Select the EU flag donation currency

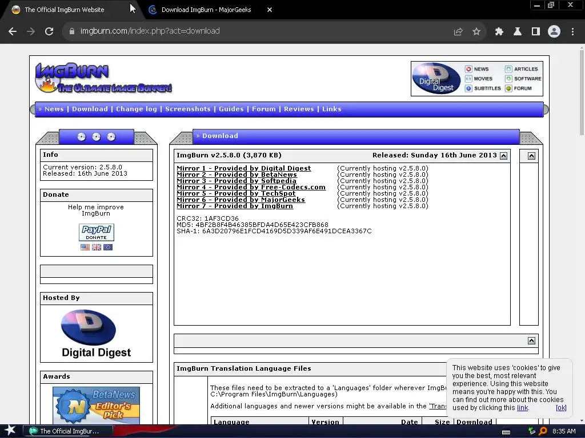click(108, 247)
